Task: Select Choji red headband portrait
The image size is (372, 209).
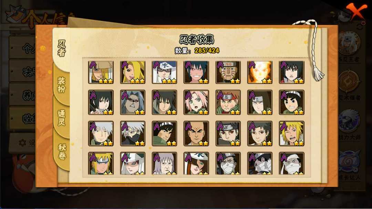Action: coord(228,102)
